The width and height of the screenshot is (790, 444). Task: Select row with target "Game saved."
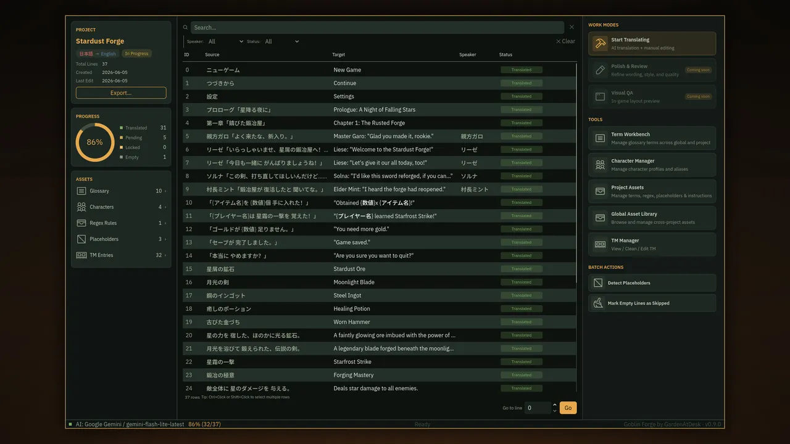tap(380, 242)
